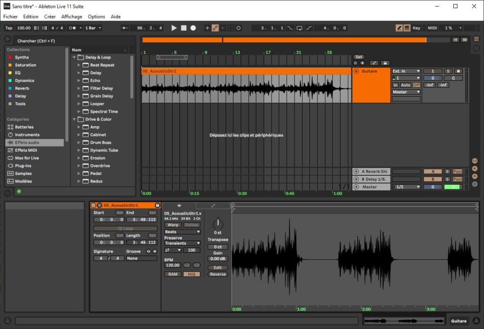Click the BPM field showing 120.00
The width and height of the screenshot is (484, 329).
point(172,265)
